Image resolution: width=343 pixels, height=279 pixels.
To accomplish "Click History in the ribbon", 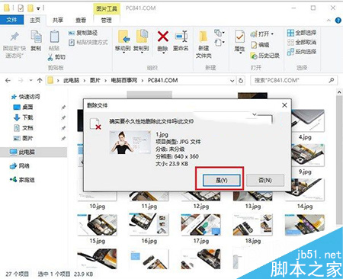I will [265, 56].
